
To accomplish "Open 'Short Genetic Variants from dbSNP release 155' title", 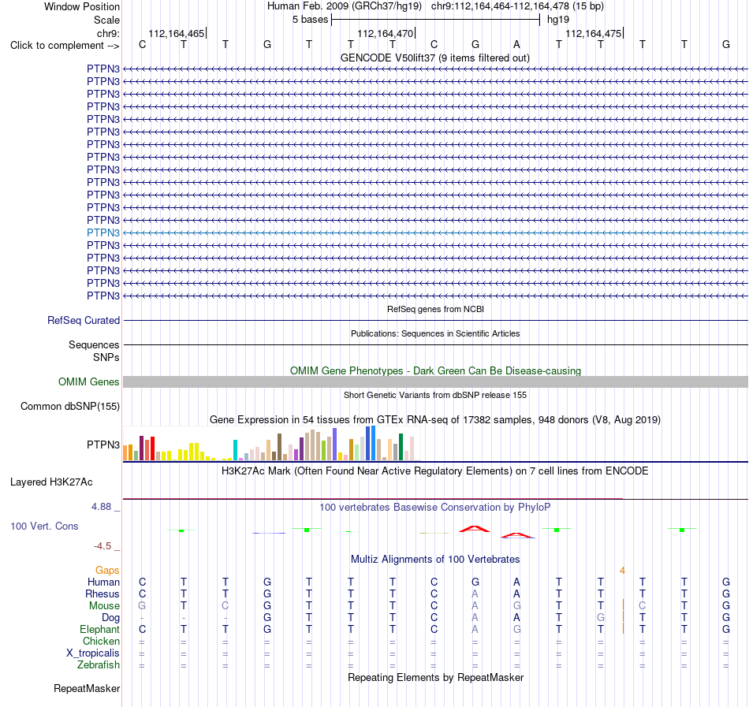I will point(435,395).
